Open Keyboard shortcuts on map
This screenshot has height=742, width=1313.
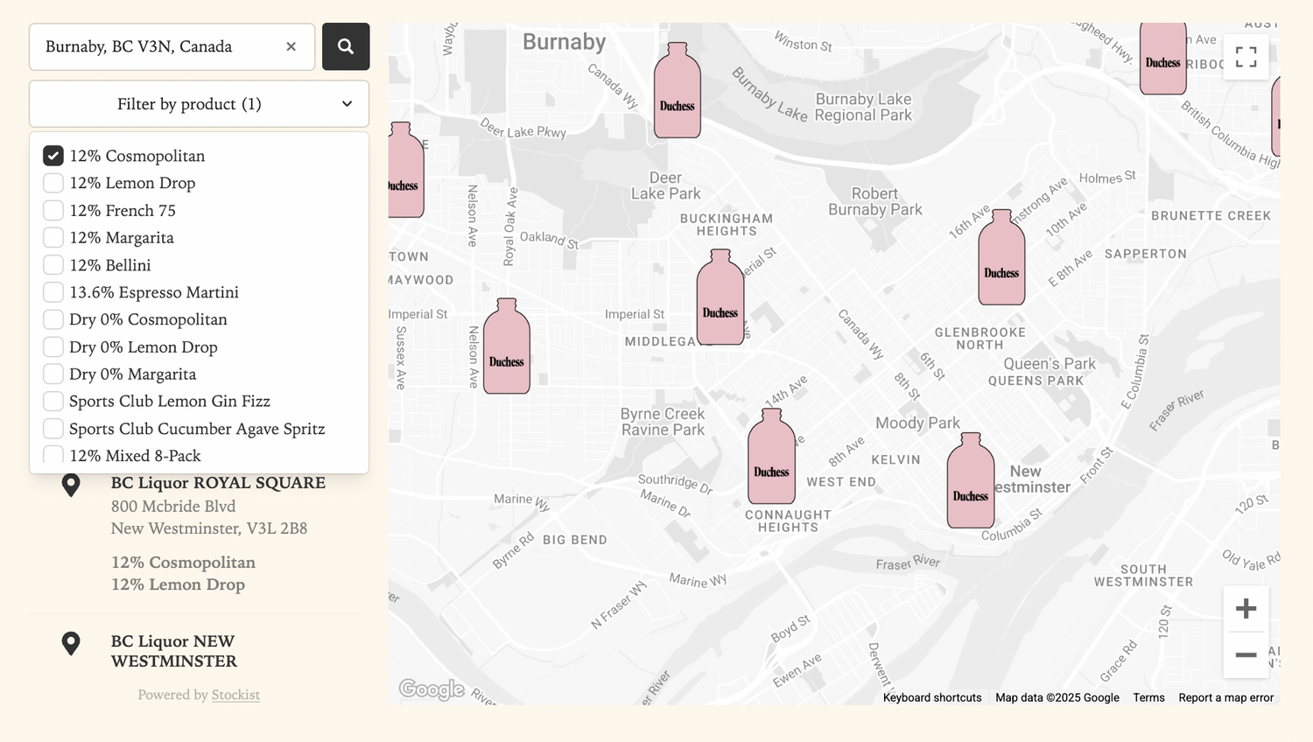click(931, 697)
